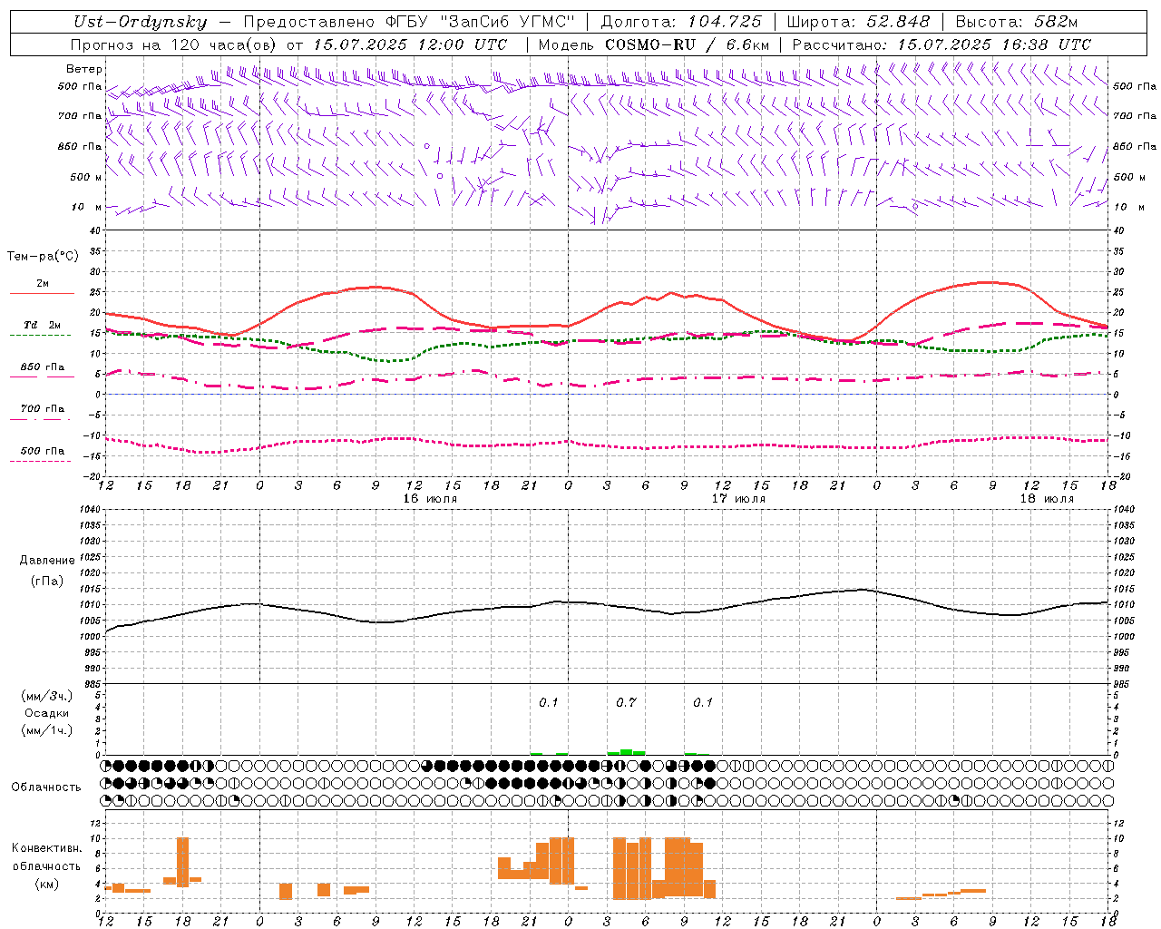1161x929 pixels.
Task: Select the 0.7 precipitation amount value
Action: pos(626,703)
